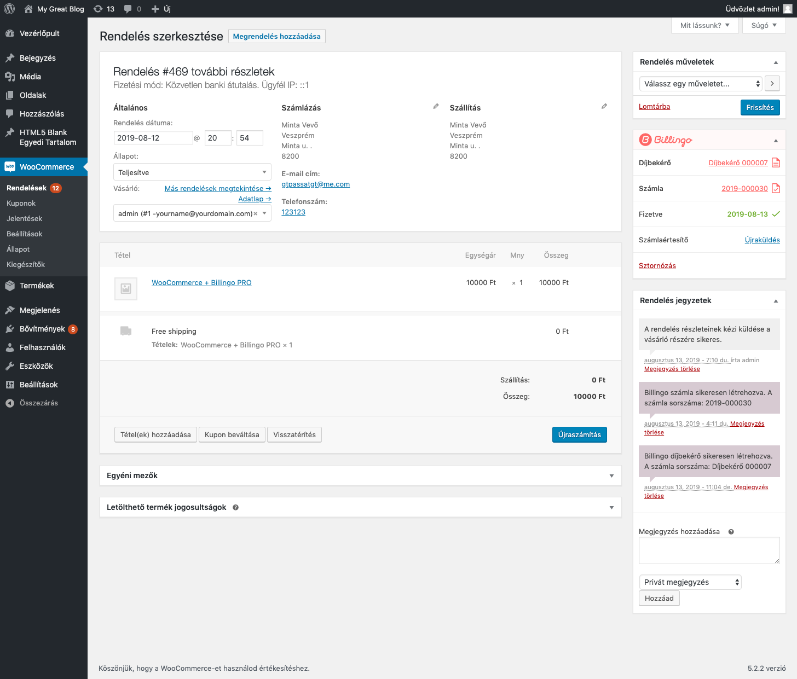Open Bejegyzés posts menu
This screenshot has width=797, height=679.
coord(44,58)
